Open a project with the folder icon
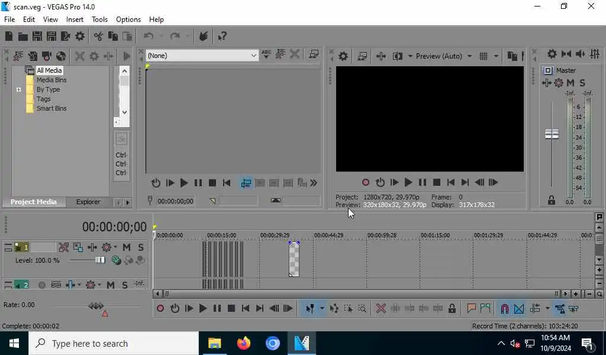 [23, 36]
